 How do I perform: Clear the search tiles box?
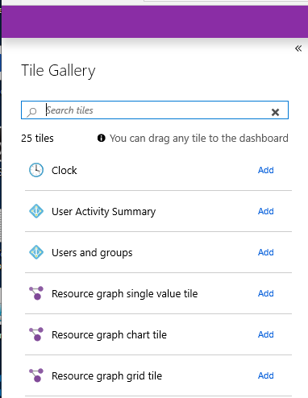point(275,112)
